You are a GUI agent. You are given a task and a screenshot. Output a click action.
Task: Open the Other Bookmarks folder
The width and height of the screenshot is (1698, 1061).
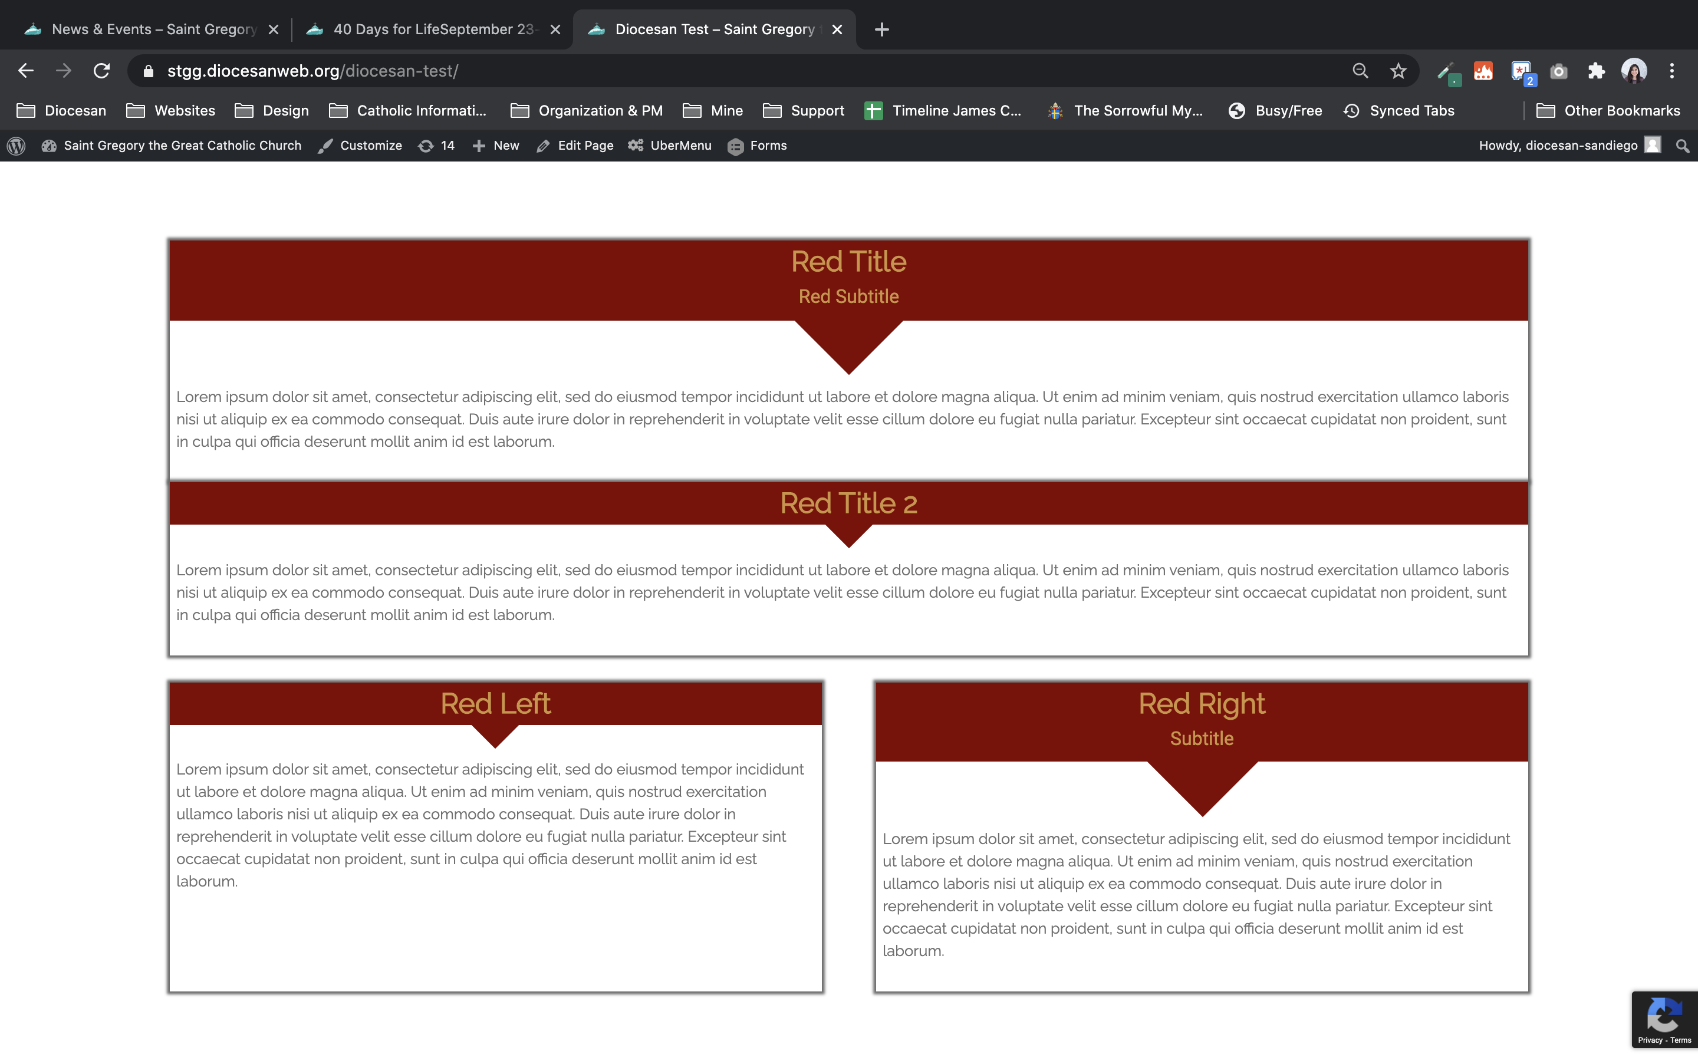click(x=1608, y=111)
